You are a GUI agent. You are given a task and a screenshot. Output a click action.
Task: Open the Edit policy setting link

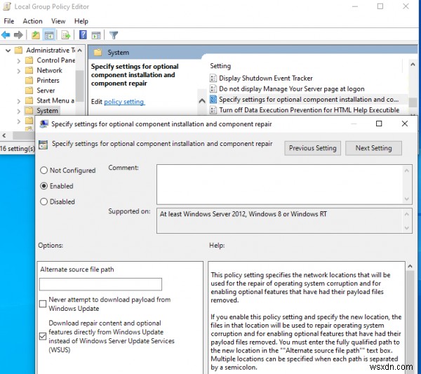[x=124, y=102]
